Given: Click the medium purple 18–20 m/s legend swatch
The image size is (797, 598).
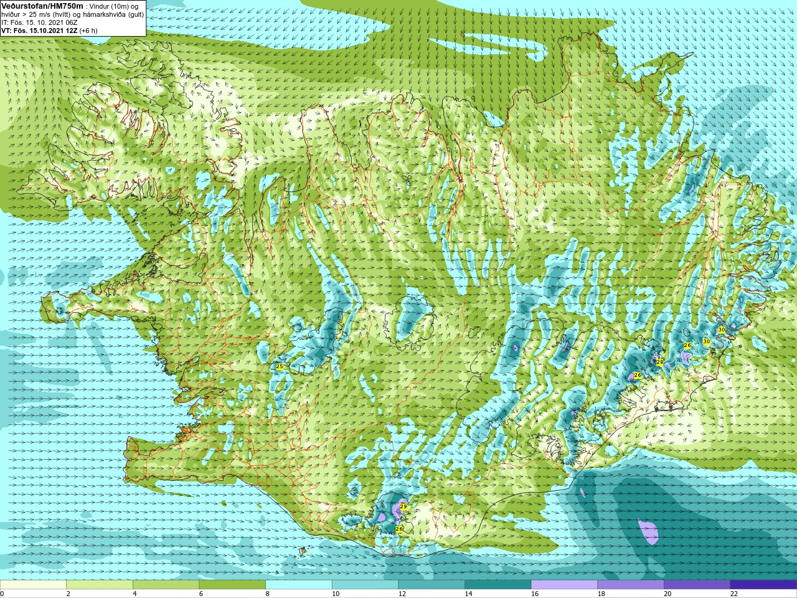Looking at the screenshot, I should (x=631, y=585).
